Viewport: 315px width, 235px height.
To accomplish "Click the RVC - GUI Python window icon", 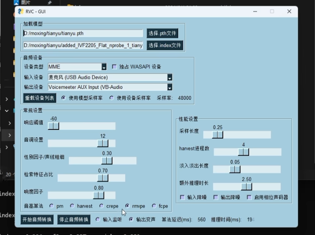I will pos(20,11).
